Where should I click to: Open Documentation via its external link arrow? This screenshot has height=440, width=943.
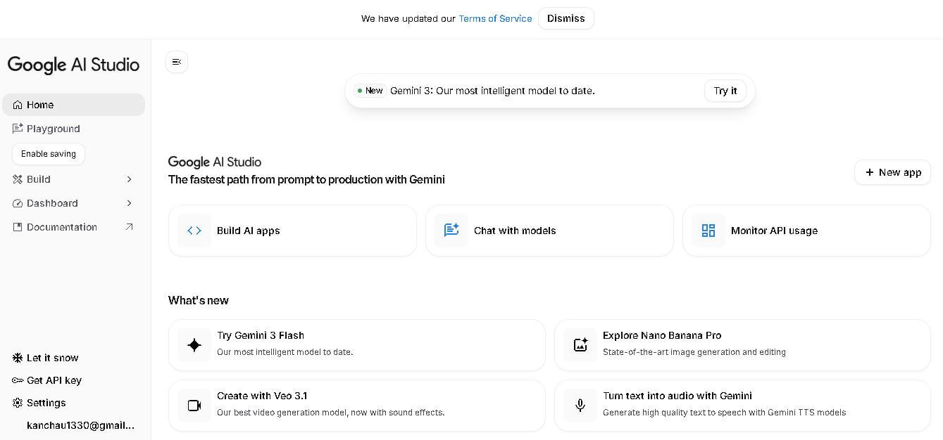click(x=129, y=226)
